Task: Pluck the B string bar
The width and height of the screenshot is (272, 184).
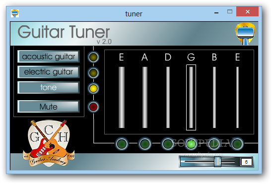Action: coord(214,97)
